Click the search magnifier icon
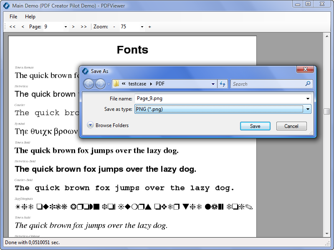334x250 pixels. click(308, 84)
